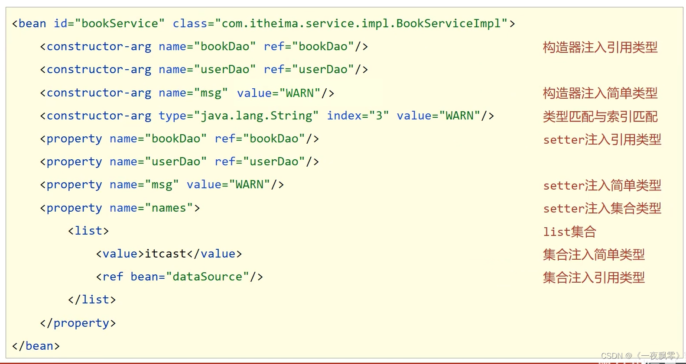Click the constructor-arg type="java.lang.String" line
The image size is (686, 364).
pyautogui.click(x=267, y=116)
